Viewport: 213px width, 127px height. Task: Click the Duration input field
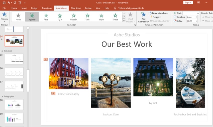pyautogui.click(x=190, y=17)
